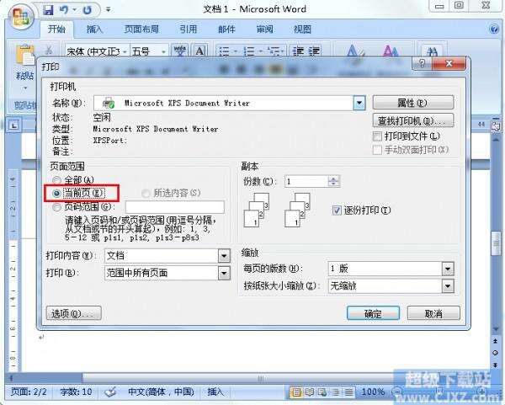Open the 每页的版数 dropdown

click(x=448, y=269)
